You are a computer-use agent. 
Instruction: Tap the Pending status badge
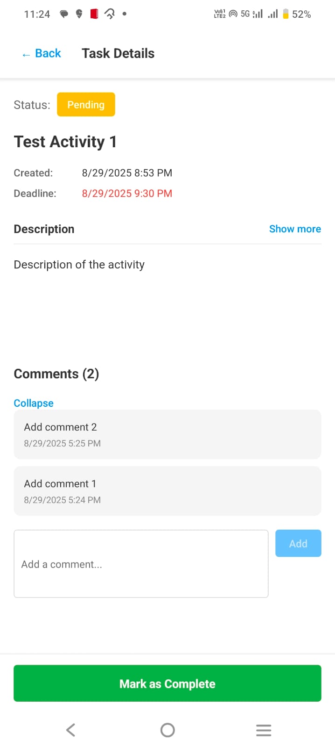(x=86, y=105)
